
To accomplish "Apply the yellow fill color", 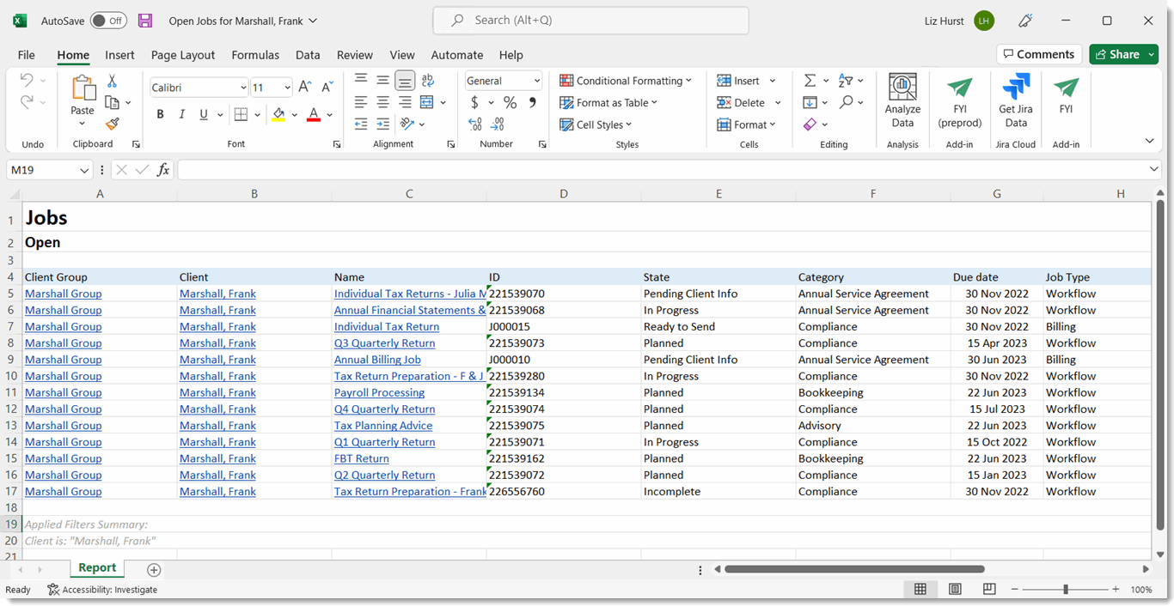I will click(278, 114).
